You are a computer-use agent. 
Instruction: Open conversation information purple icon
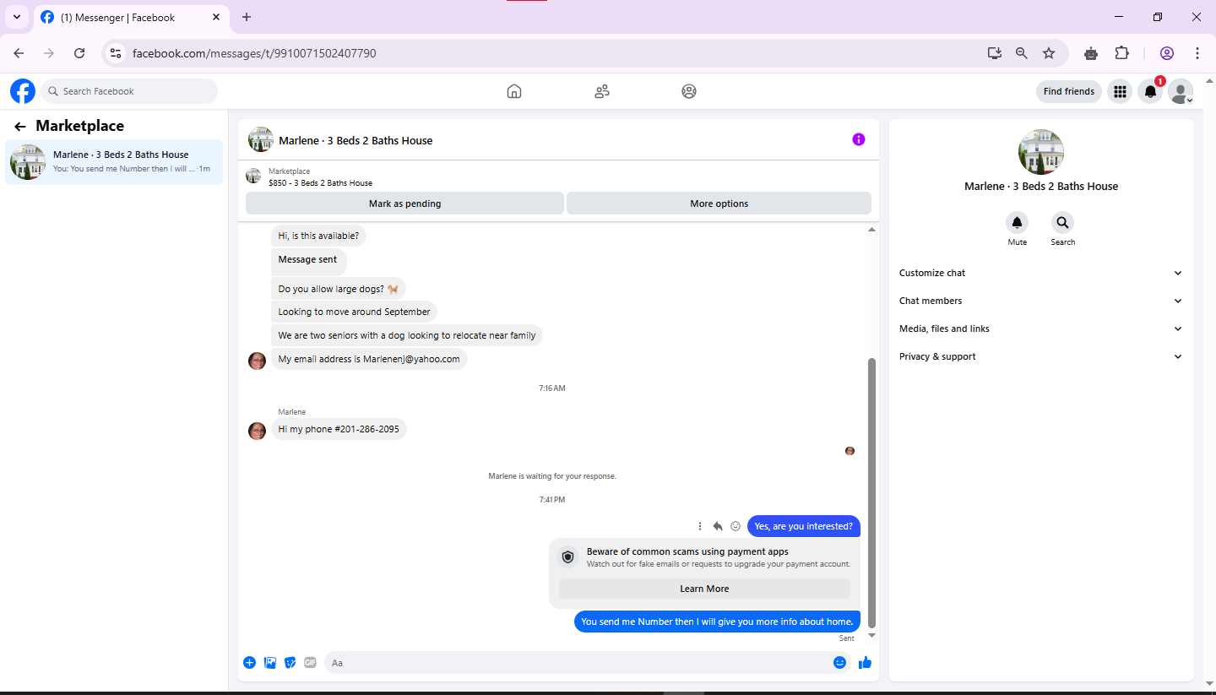pos(859,139)
